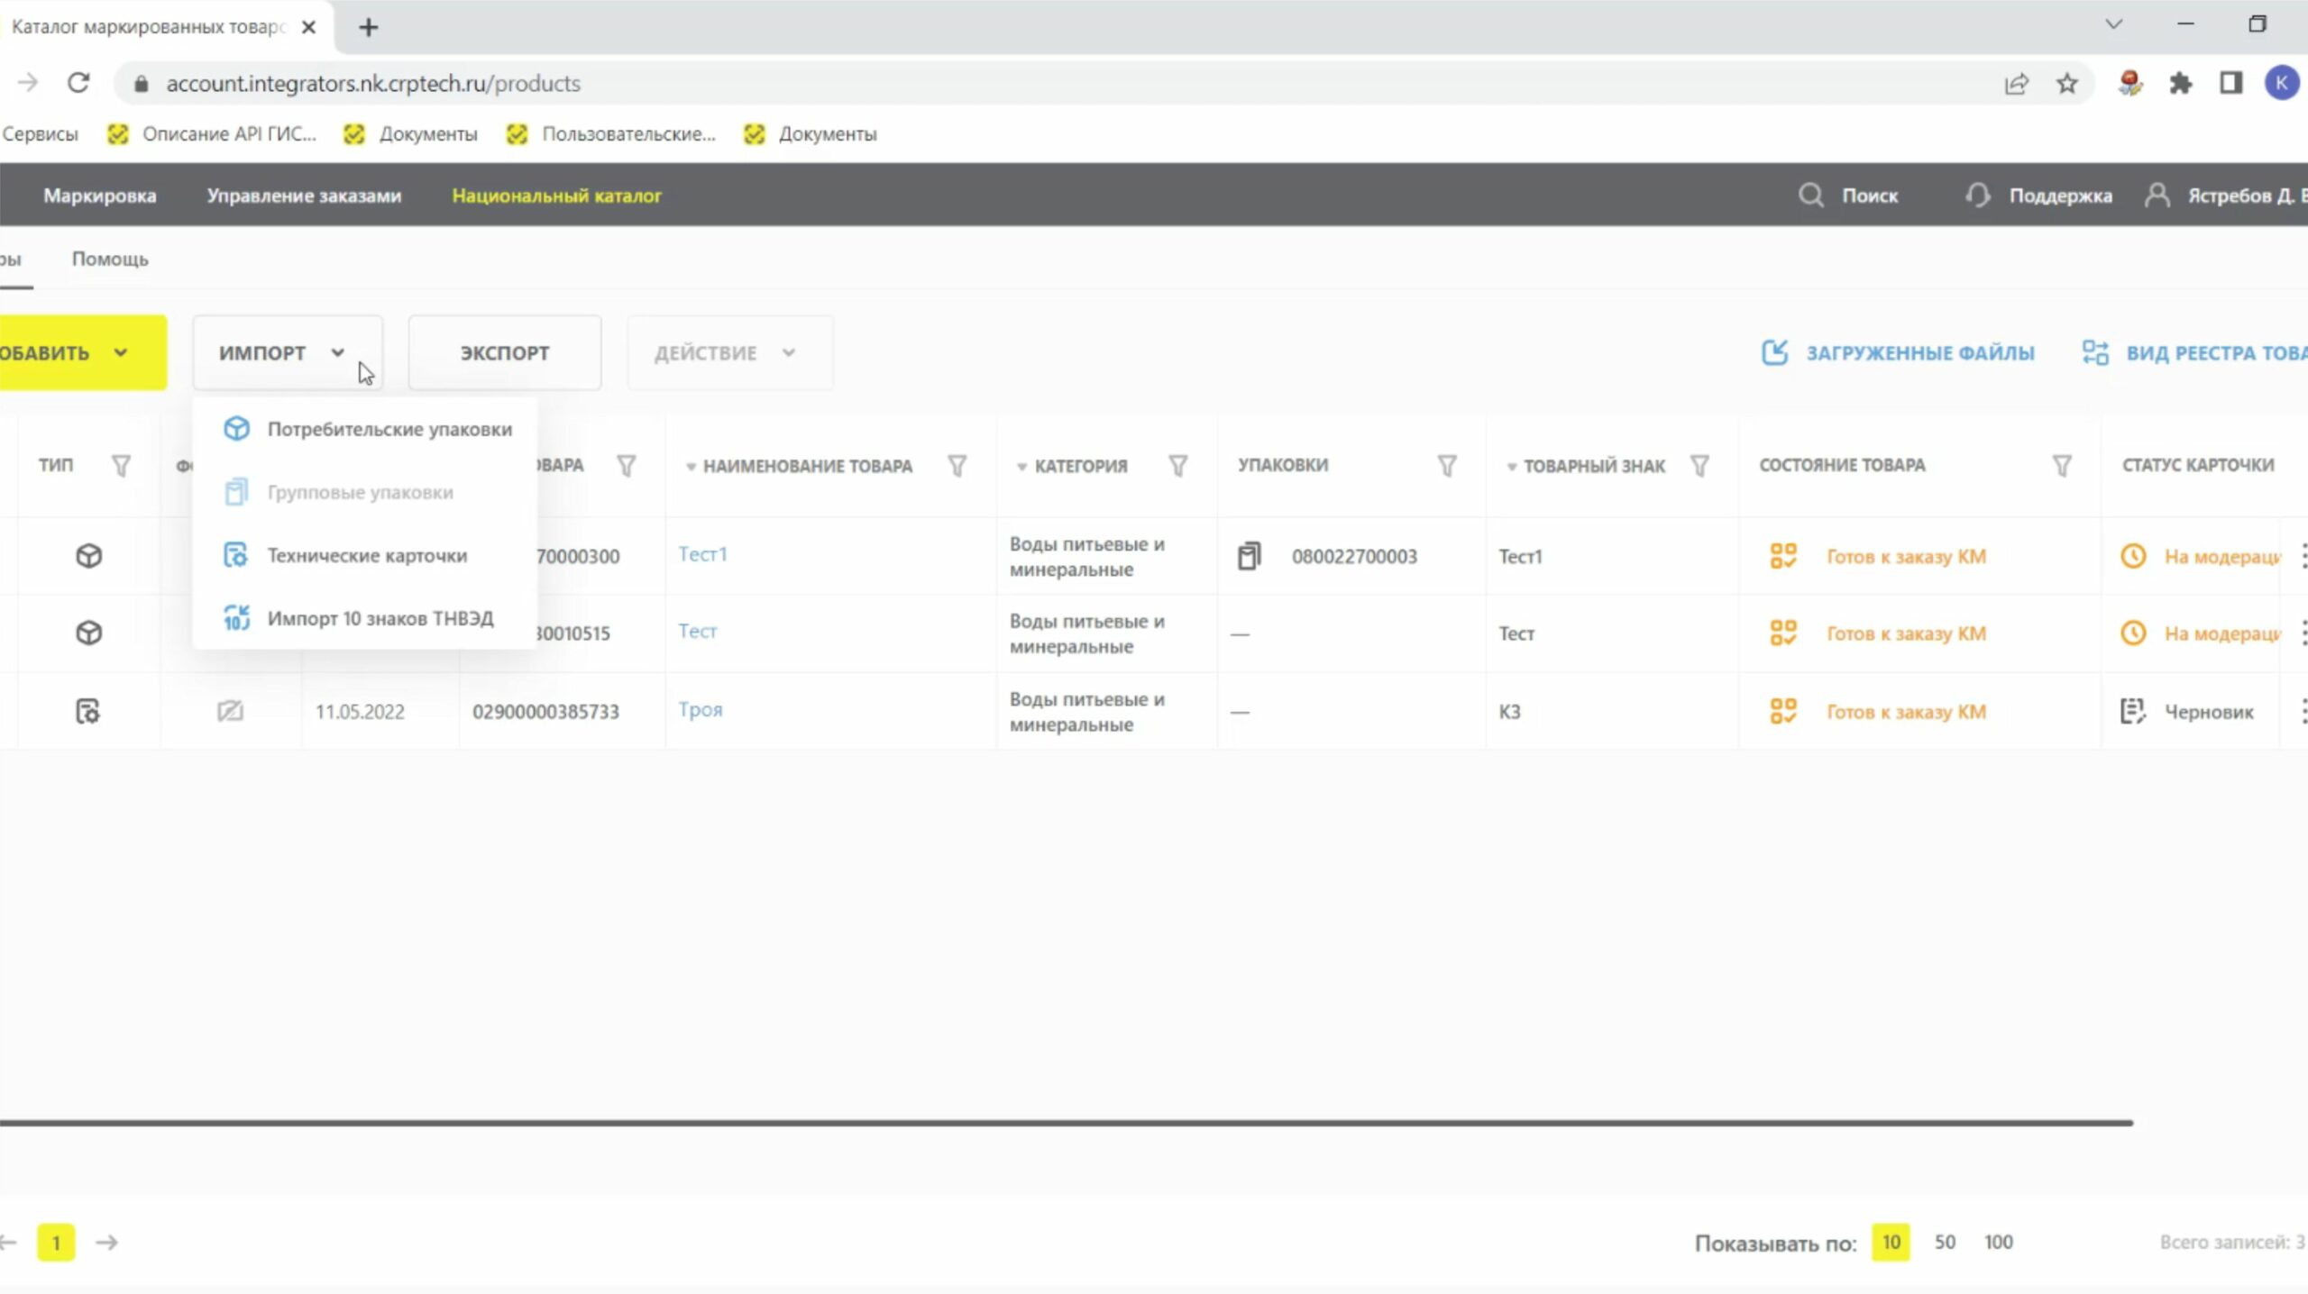Click the technical card type icon in Троя row
The width and height of the screenshot is (2308, 1294).
(x=87, y=711)
